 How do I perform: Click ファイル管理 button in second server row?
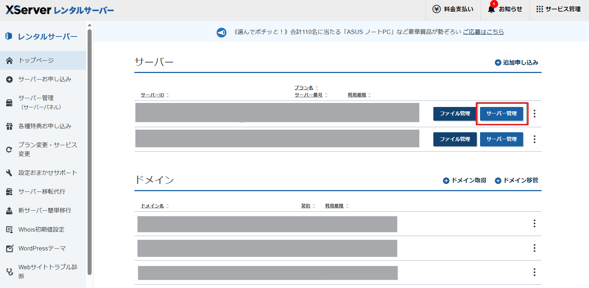click(x=455, y=139)
